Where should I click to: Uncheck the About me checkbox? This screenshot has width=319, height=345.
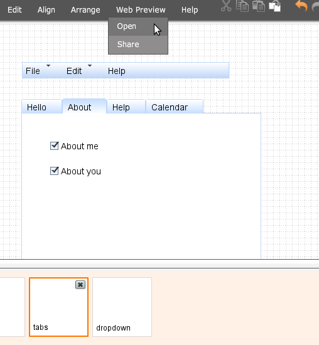(x=54, y=146)
